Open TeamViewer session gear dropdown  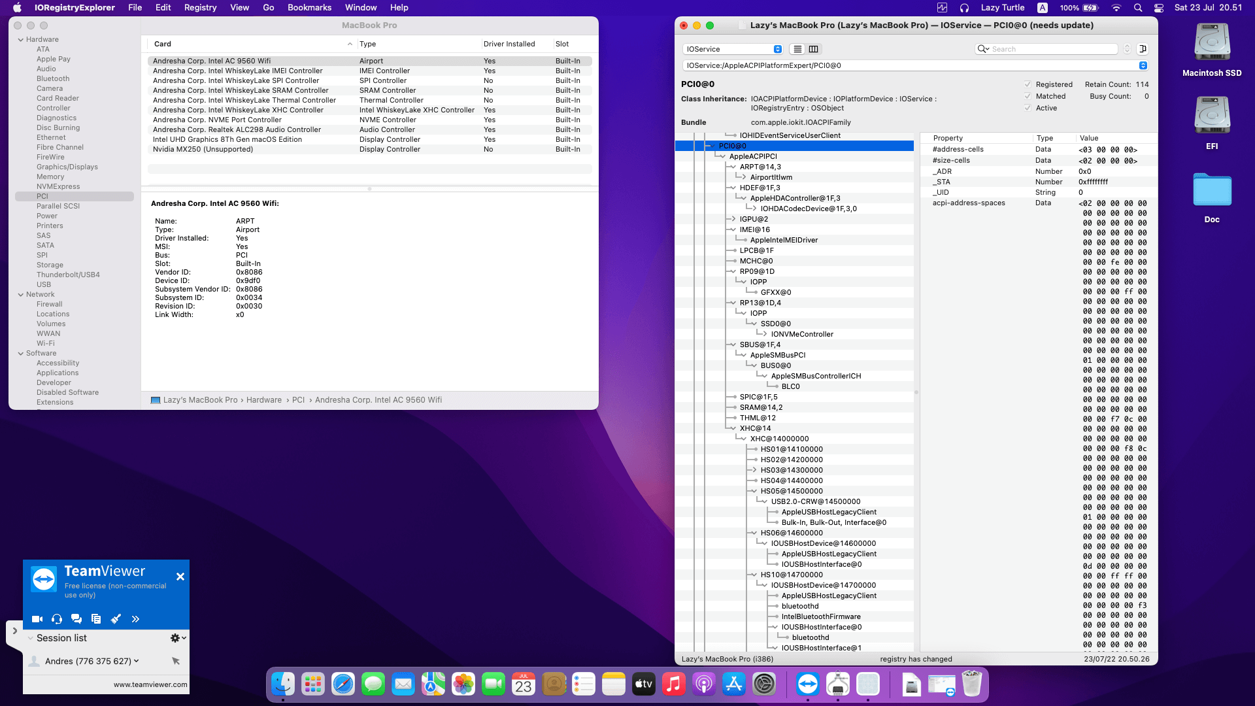[x=178, y=638]
